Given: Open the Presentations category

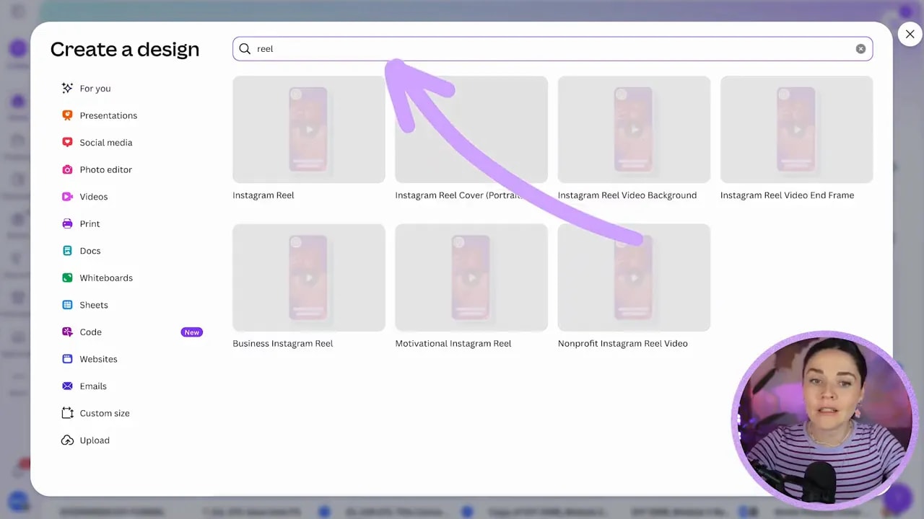Looking at the screenshot, I should (x=108, y=115).
